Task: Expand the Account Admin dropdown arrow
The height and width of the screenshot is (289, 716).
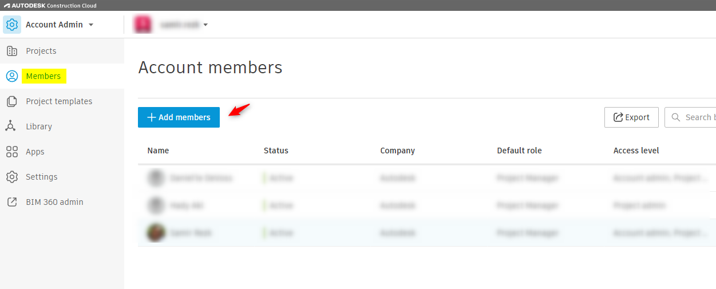Action: pyautogui.click(x=91, y=25)
